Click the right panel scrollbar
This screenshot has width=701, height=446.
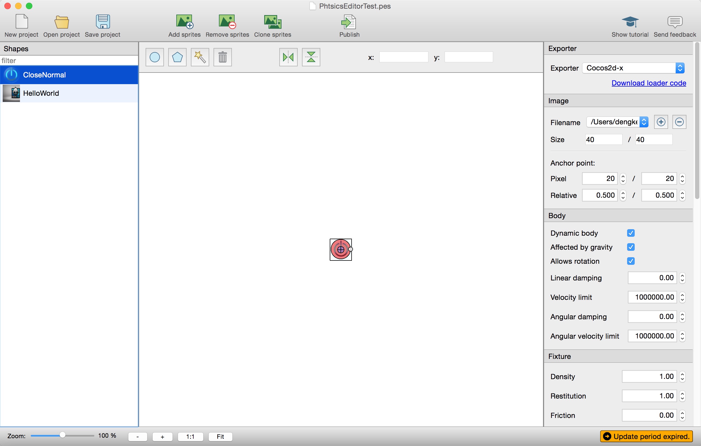pyautogui.click(x=697, y=121)
